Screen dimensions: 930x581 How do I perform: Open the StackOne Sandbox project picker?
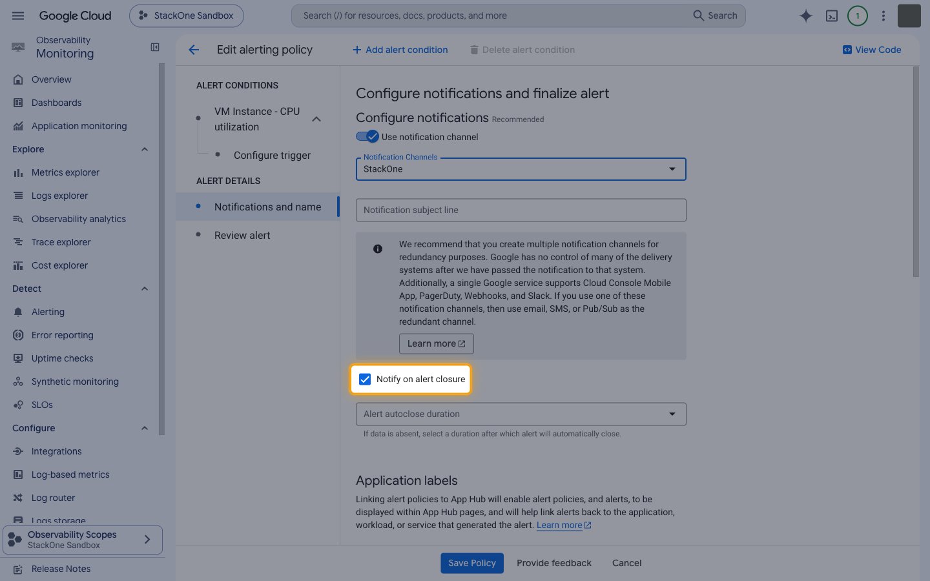click(187, 15)
